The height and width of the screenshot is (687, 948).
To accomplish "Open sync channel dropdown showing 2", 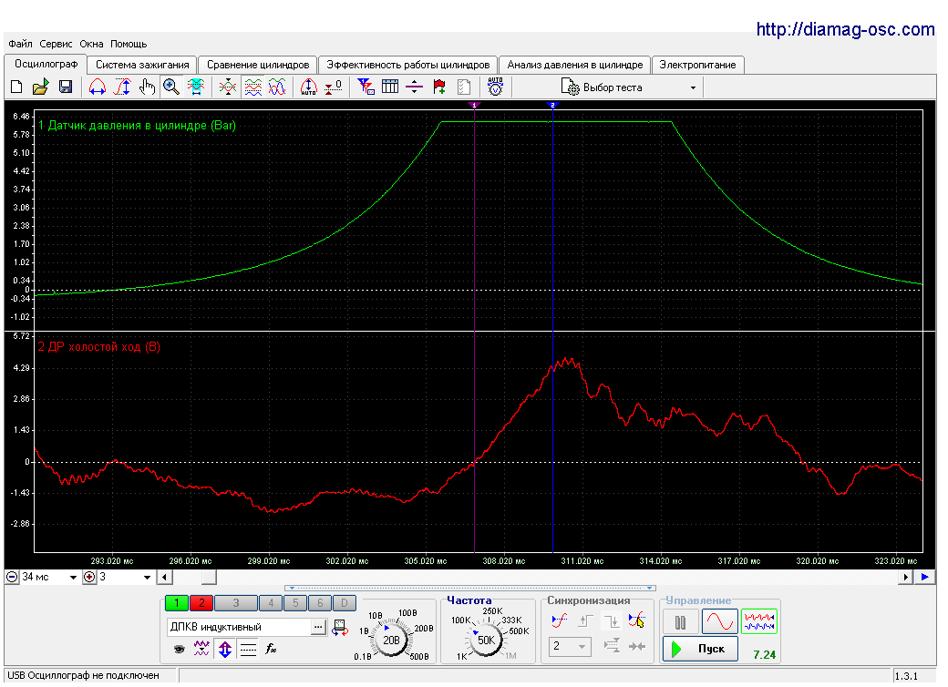I will [570, 647].
